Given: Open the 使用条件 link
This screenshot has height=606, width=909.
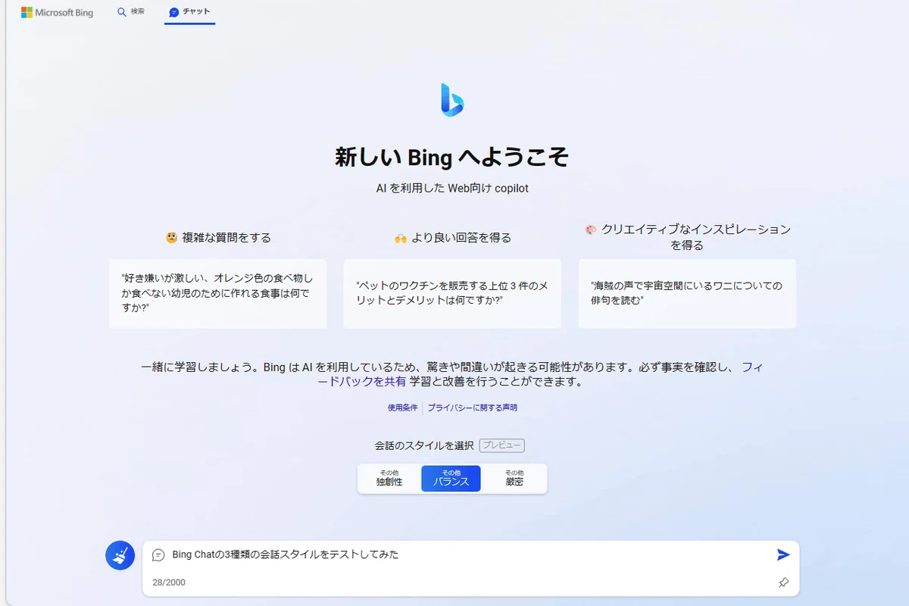Looking at the screenshot, I should tap(403, 408).
